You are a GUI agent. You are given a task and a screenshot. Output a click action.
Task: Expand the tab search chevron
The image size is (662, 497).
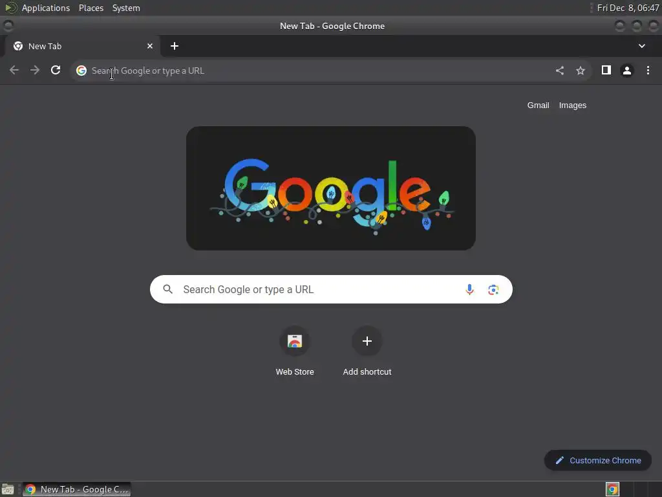642,46
